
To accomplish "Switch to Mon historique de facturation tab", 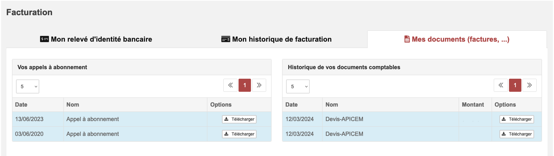I will click(276, 39).
